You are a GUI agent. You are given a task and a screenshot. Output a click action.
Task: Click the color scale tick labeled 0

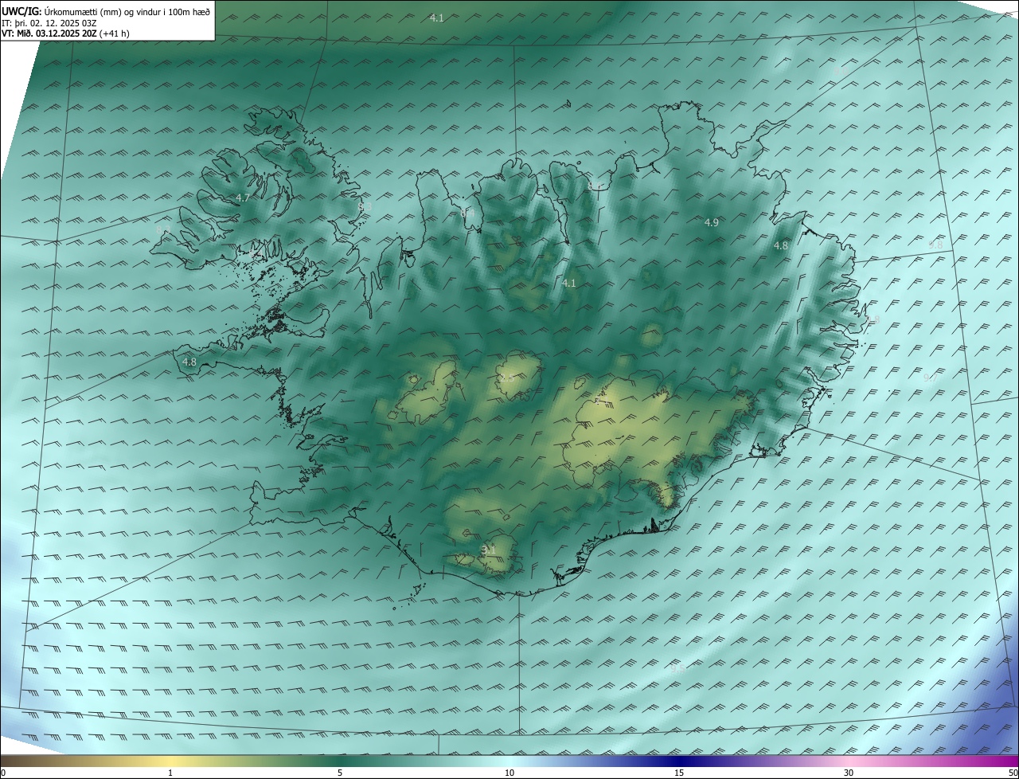coord(3,773)
